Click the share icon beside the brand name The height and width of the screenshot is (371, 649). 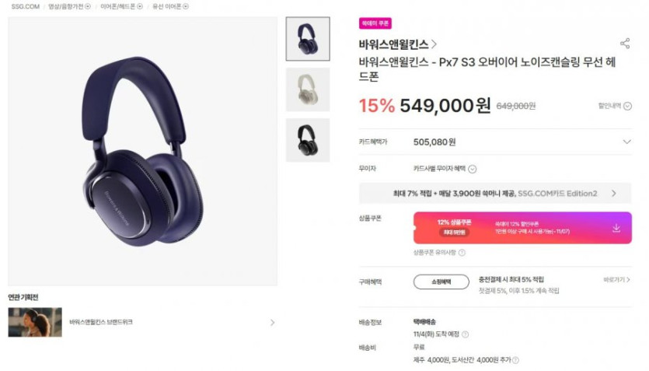point(625,44)
